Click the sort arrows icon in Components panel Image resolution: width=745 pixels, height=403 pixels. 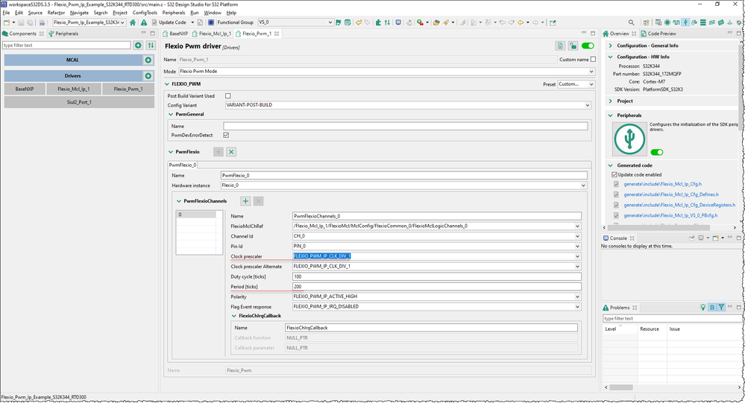pos(151,45)
